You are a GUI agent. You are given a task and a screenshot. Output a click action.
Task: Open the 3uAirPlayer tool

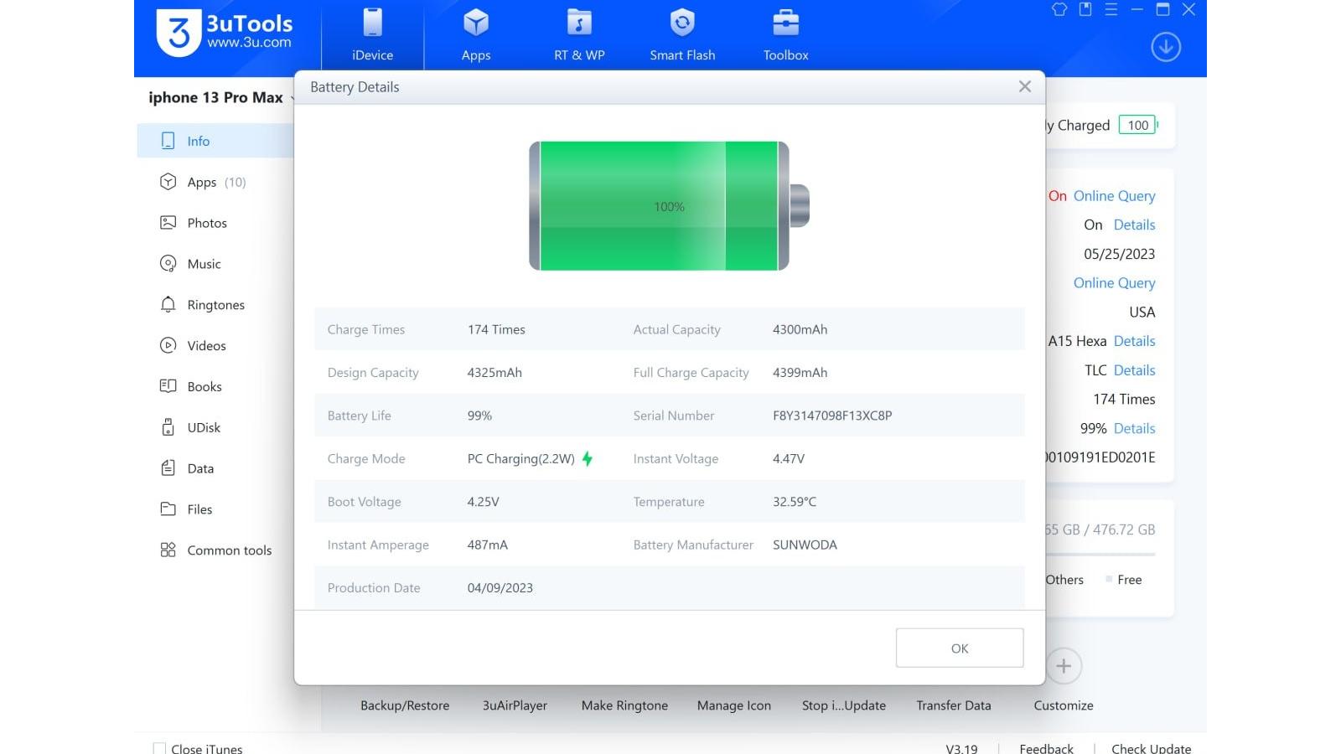coord(515,705)
